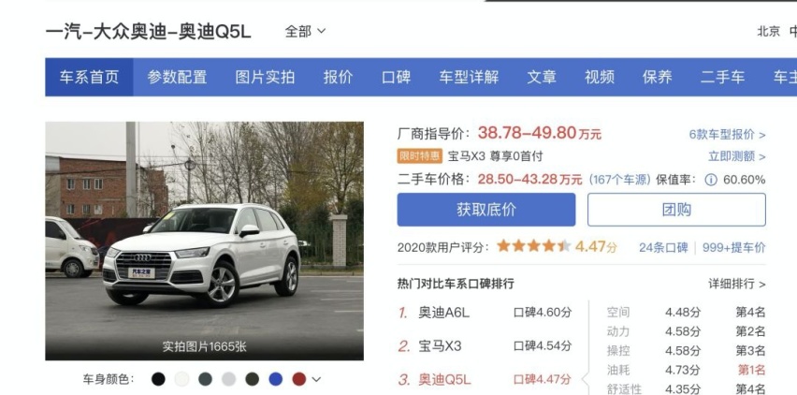797x395 pixels.
Task: Click the 限时特惠 orange badge
Action: click(420, 156)
